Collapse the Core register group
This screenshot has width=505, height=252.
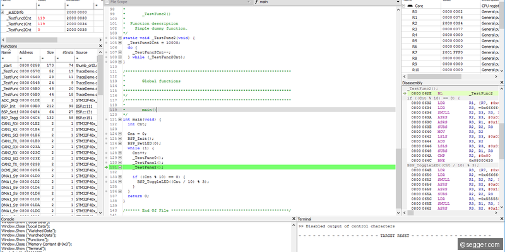(x=403, y=5)
